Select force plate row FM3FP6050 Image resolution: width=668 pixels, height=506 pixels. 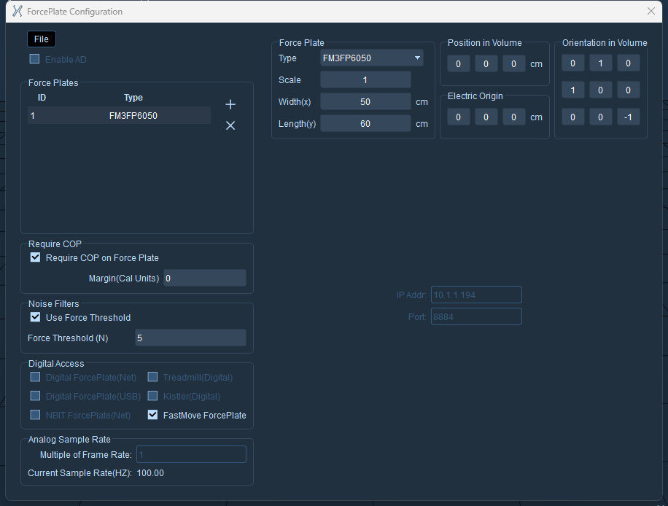pos(120,115)
